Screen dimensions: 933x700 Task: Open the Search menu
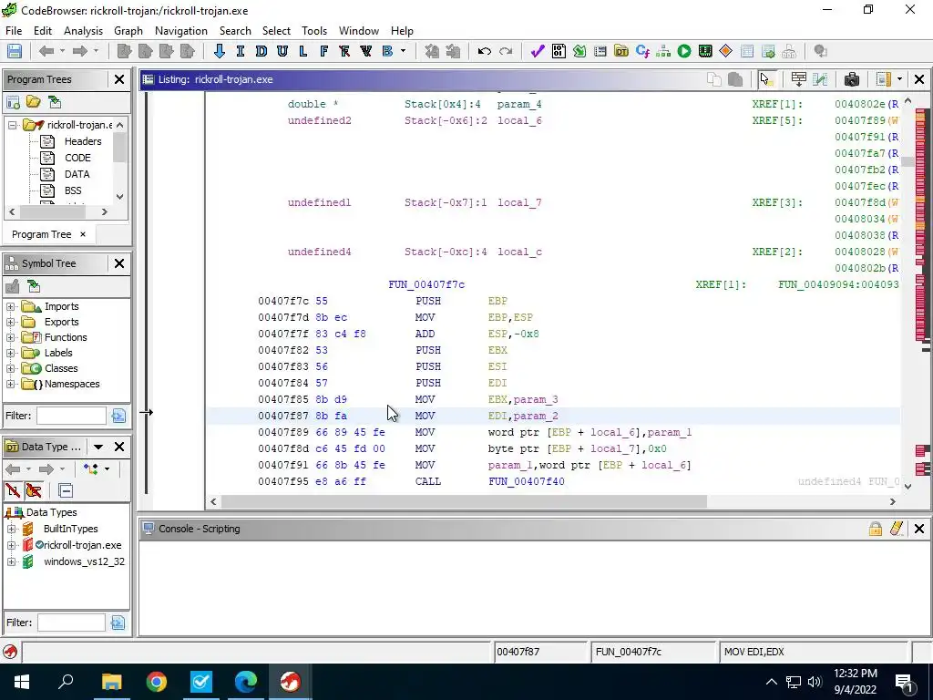235,31
